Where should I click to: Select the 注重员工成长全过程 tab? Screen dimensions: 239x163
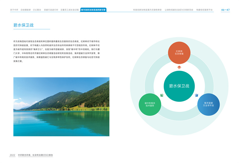70,10
